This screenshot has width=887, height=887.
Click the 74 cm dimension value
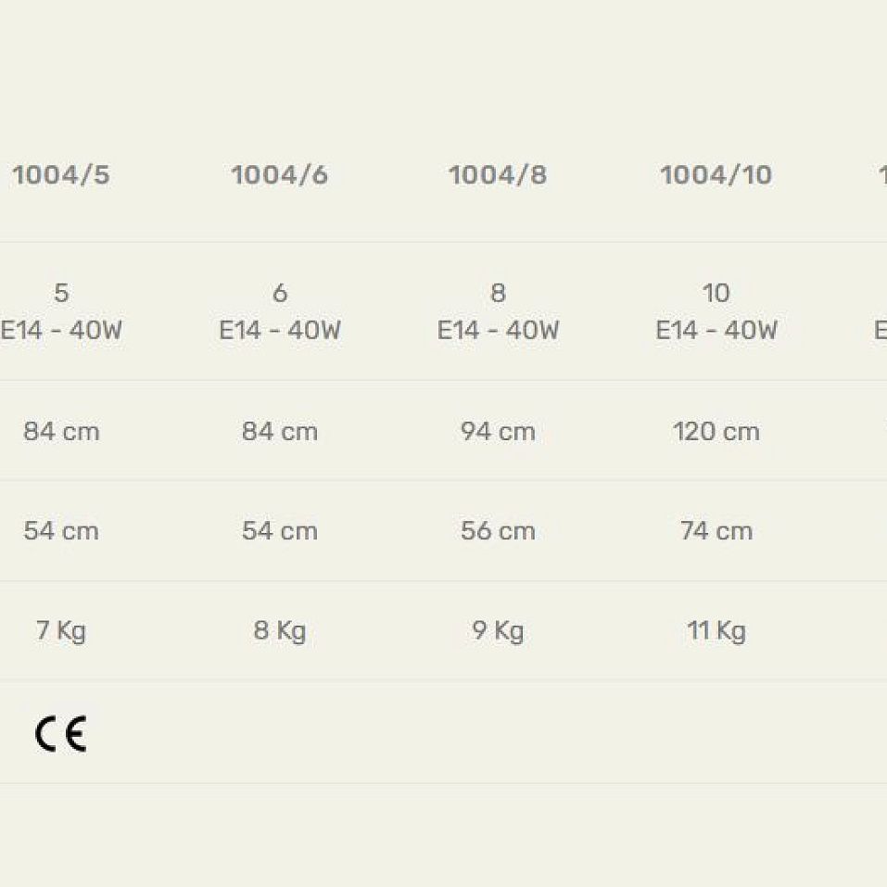(x=716, y=531)
